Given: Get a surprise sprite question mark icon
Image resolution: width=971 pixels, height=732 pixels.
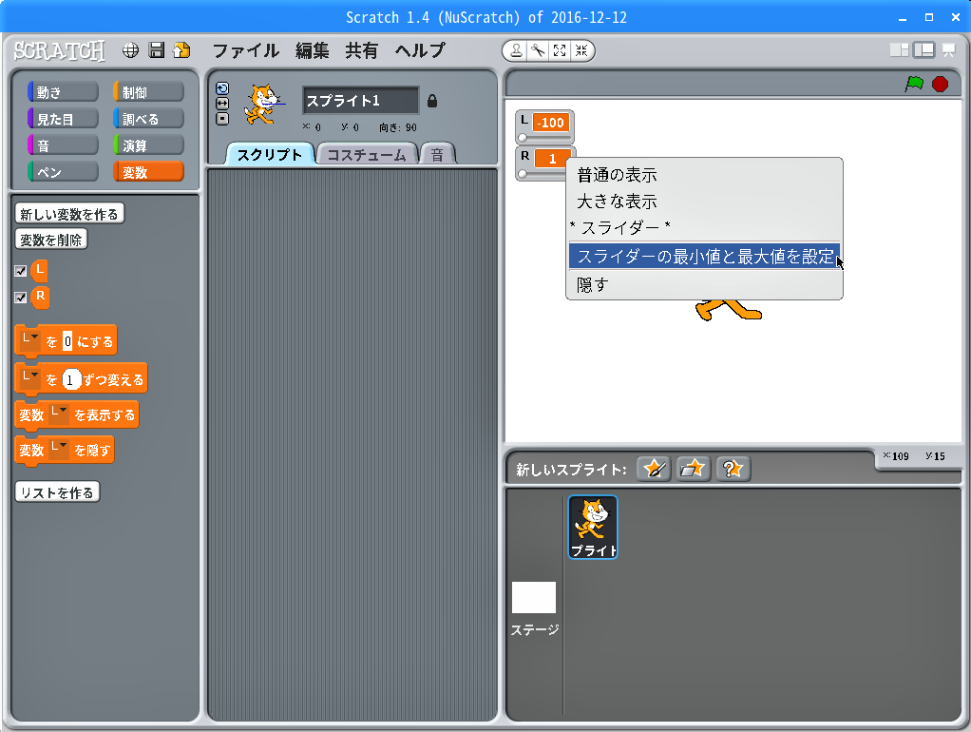Looking at the screenshot, I should click(733, 468).
